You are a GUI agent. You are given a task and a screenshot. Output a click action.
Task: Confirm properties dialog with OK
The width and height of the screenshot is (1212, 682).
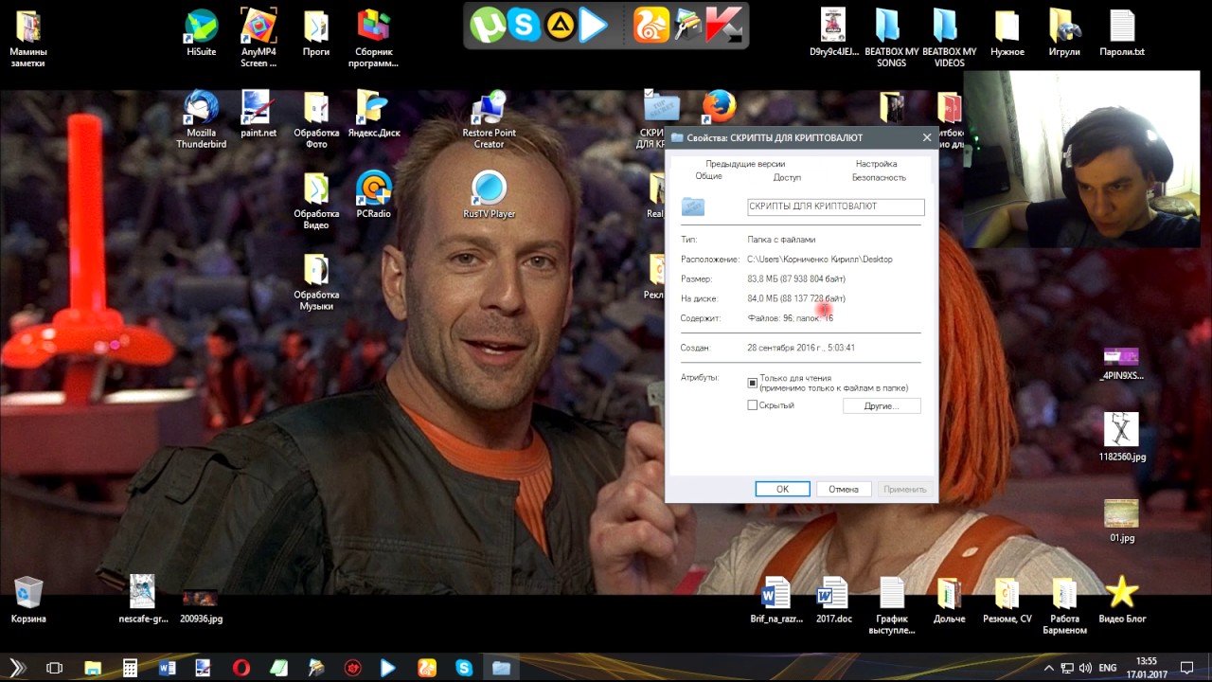point(782,489)
